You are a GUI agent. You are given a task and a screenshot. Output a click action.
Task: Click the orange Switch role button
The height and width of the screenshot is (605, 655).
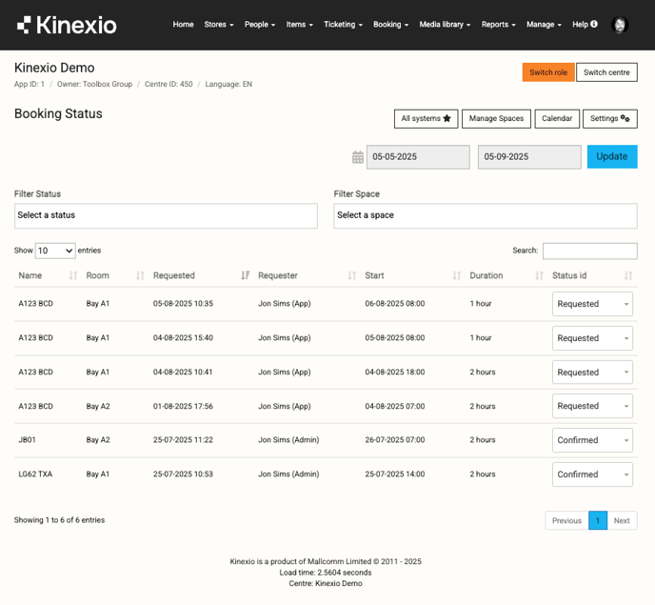click(x=547, y=72)
